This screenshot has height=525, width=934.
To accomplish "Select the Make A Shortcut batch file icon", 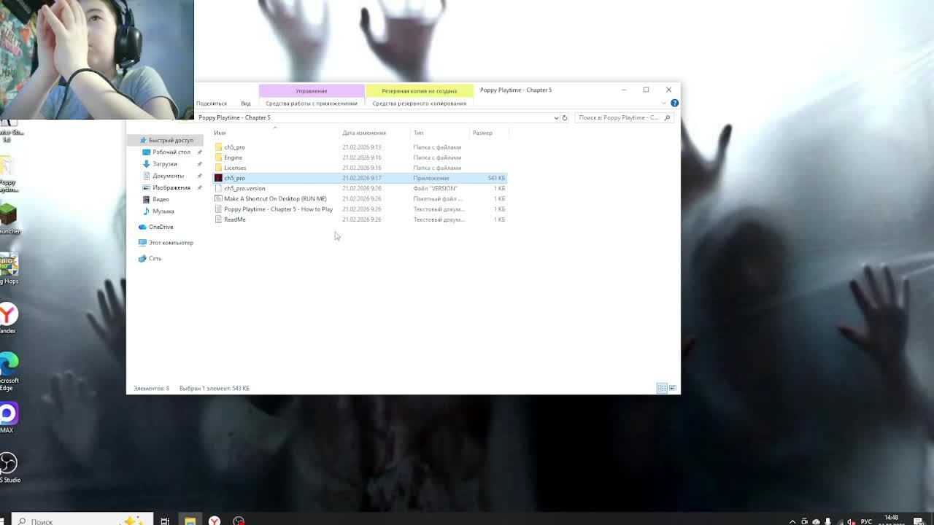I will point(218,198).
